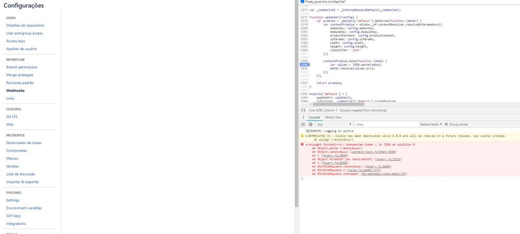Open the Default levels dropdown
Image resolution: width=520 pixels, height=234 pixels.
coord(431,124)
